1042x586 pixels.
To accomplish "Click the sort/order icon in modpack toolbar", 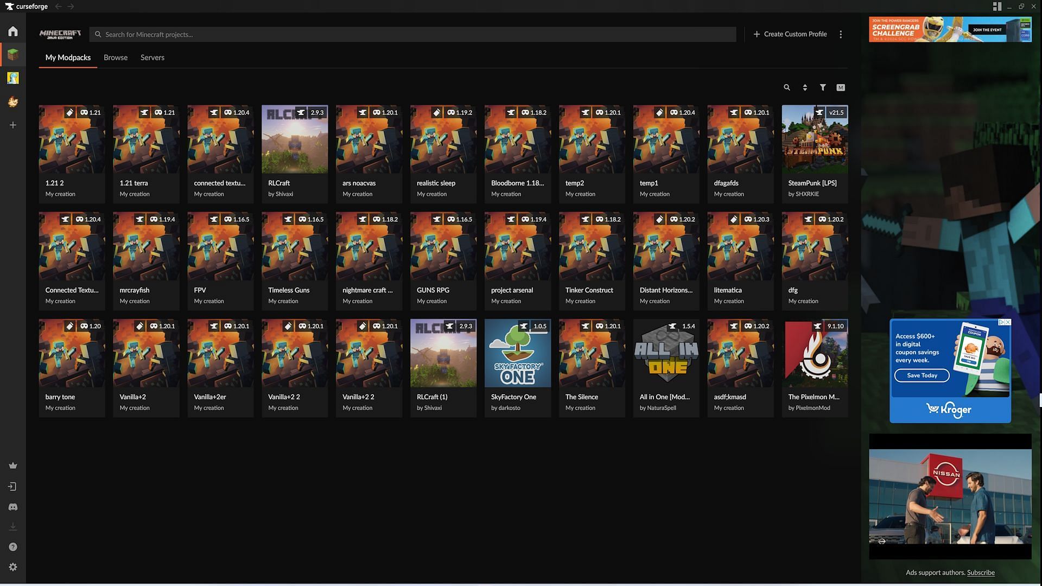I will pos(804,87).
